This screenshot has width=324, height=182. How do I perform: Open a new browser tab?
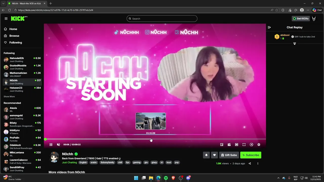pyautogui.click(x=51, y=4)
